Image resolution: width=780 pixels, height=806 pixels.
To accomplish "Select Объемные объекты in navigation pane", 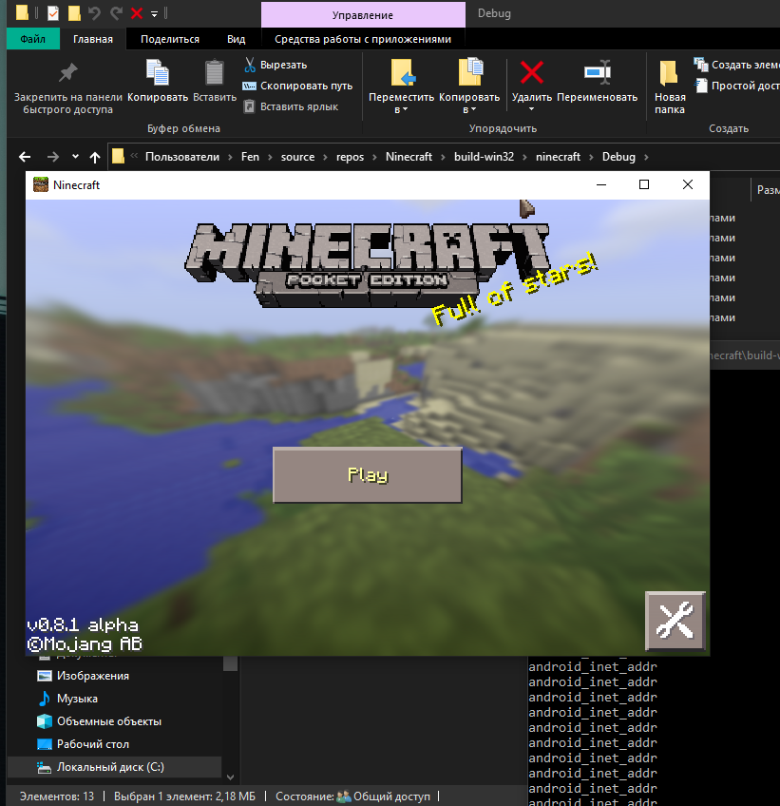I will coord(109,721).
